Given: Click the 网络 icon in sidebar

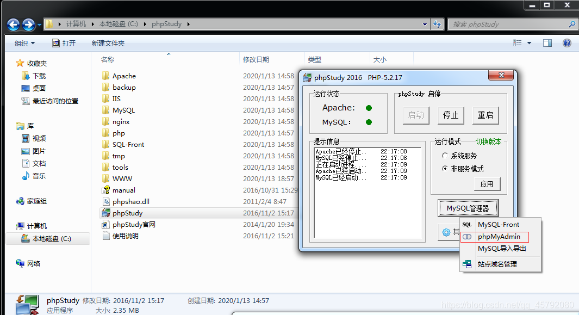Looking at the screenshot, I should [20, 263].
